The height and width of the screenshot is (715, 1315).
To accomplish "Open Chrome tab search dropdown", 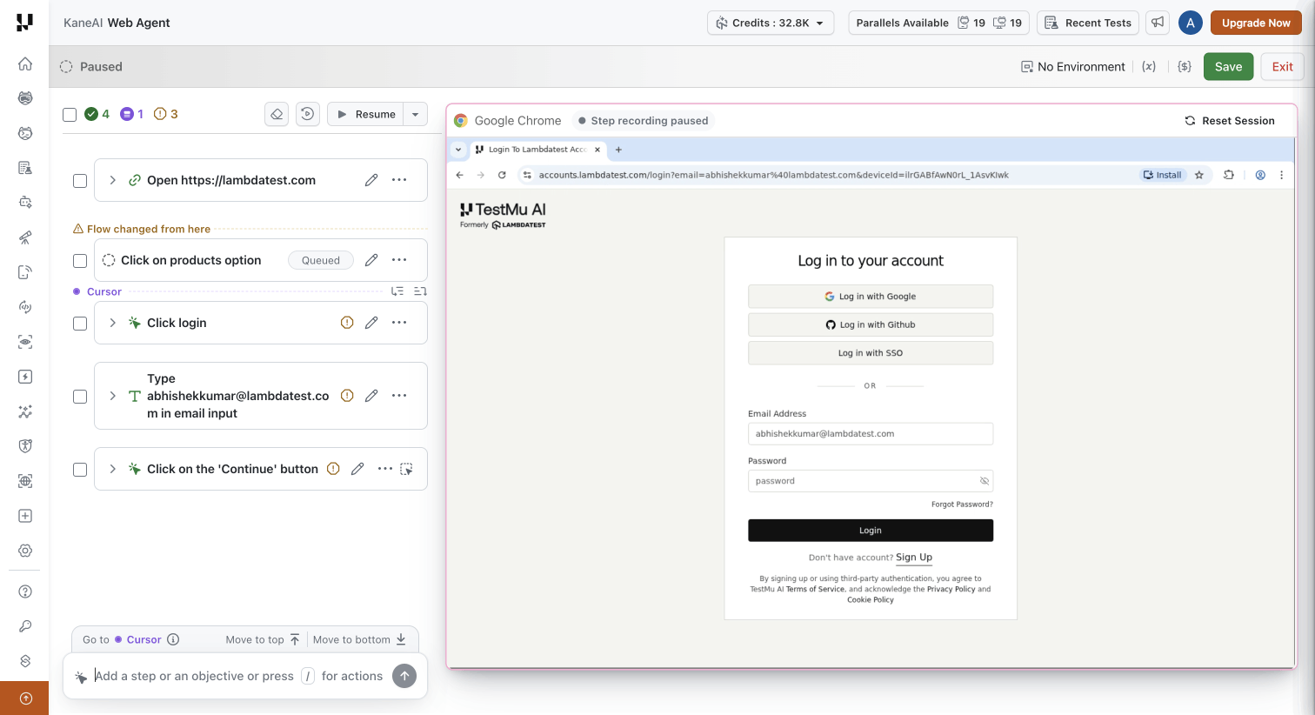I will [x=458, y=150].
